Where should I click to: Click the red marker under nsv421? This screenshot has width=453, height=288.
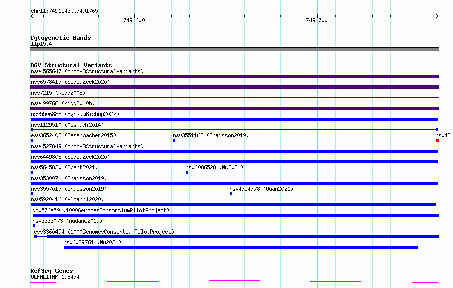(x=437, y=140)
